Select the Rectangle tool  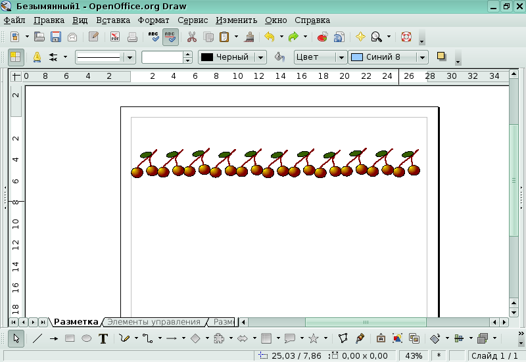[x=70, y=338]
